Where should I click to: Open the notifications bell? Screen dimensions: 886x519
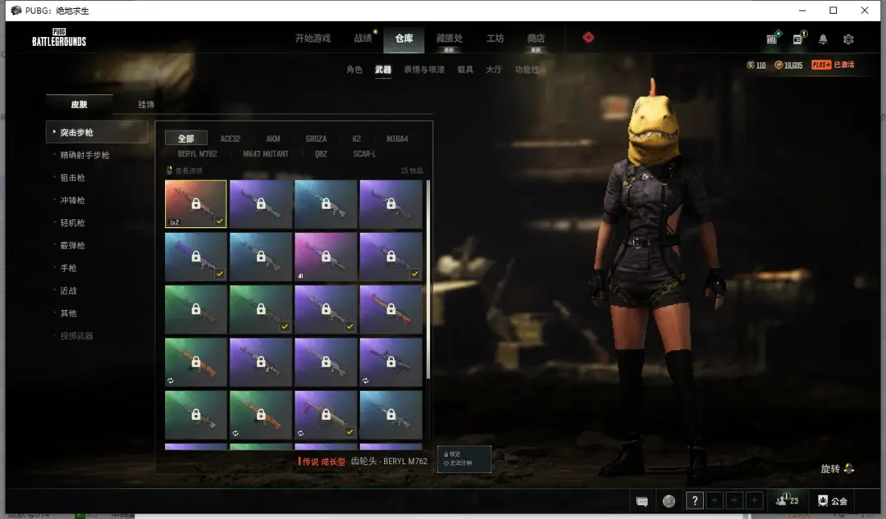coord(823,39)
